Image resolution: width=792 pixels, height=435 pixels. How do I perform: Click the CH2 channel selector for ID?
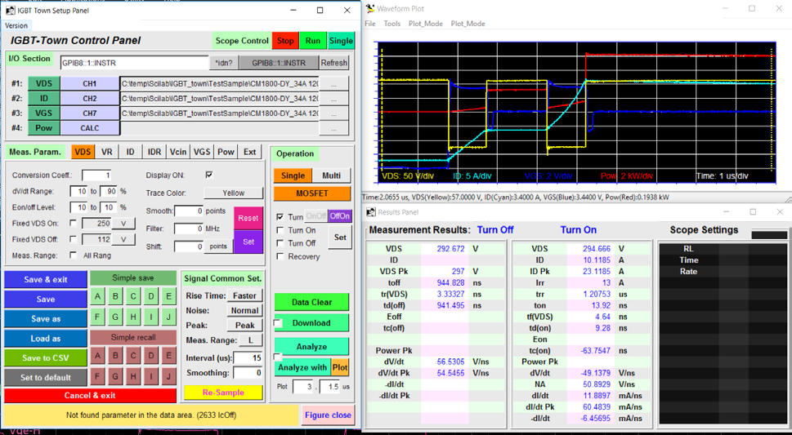point(89,99)
